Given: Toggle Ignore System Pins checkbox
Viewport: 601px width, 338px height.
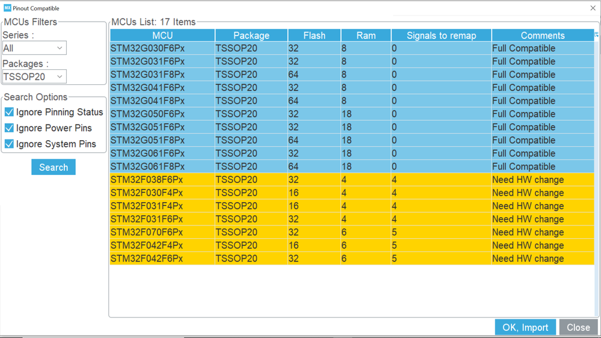Looking at the screenshot, I should (9, 144).
